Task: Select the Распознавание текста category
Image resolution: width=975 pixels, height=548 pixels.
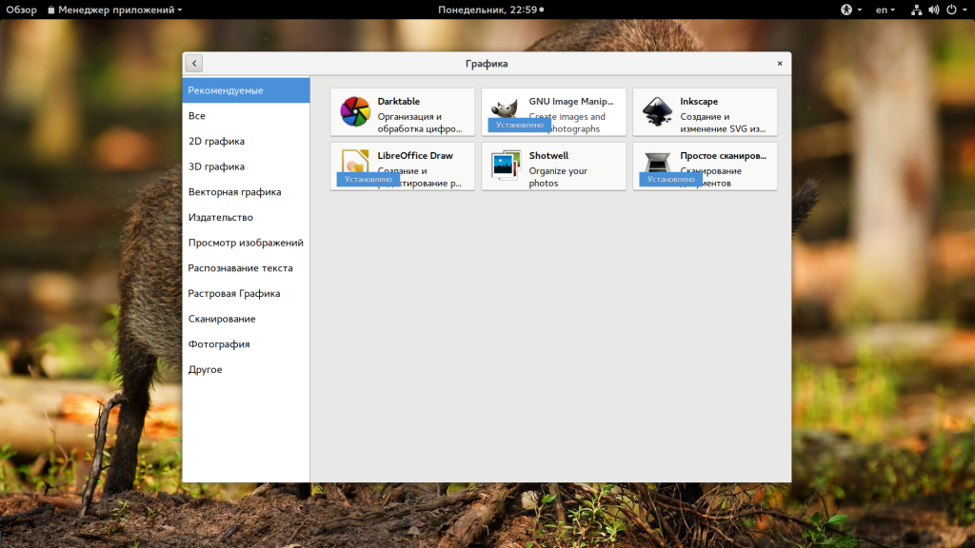Action: [x=240, y=268]
